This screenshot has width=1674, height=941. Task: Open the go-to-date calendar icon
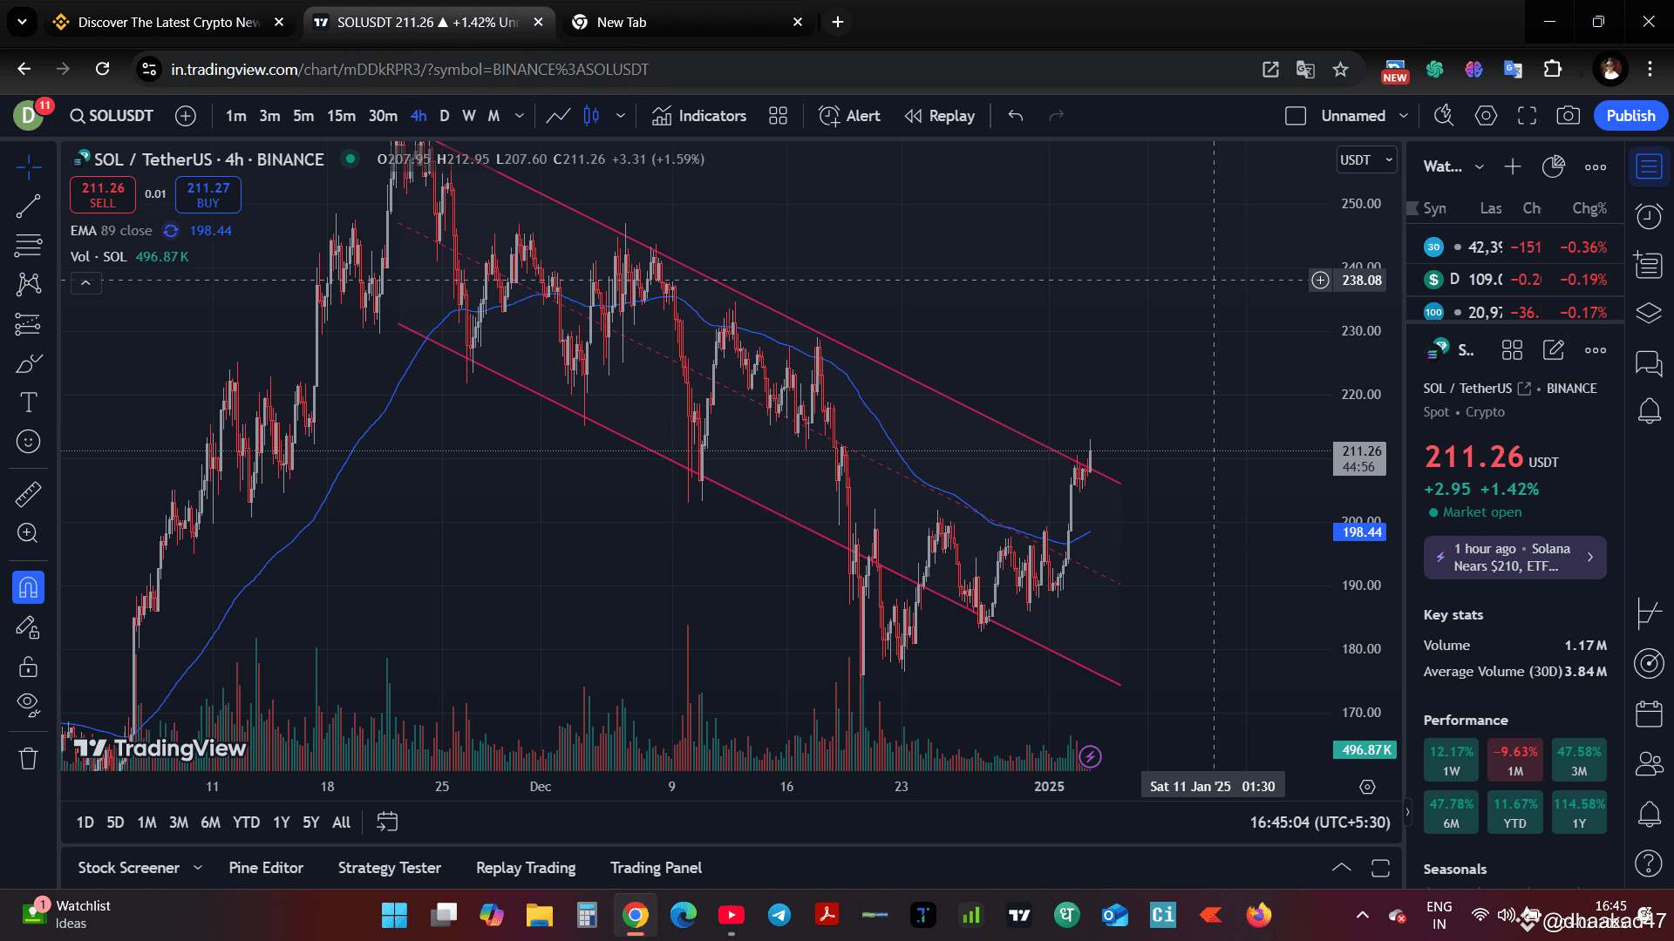point(387,822)
